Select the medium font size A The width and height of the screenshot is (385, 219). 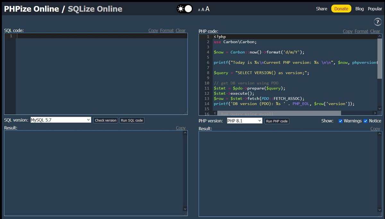(203, 10)
